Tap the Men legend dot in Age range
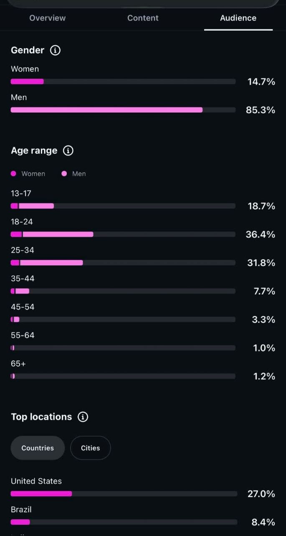This screenshot has width=286, height=536. click(x=64, y=174)
